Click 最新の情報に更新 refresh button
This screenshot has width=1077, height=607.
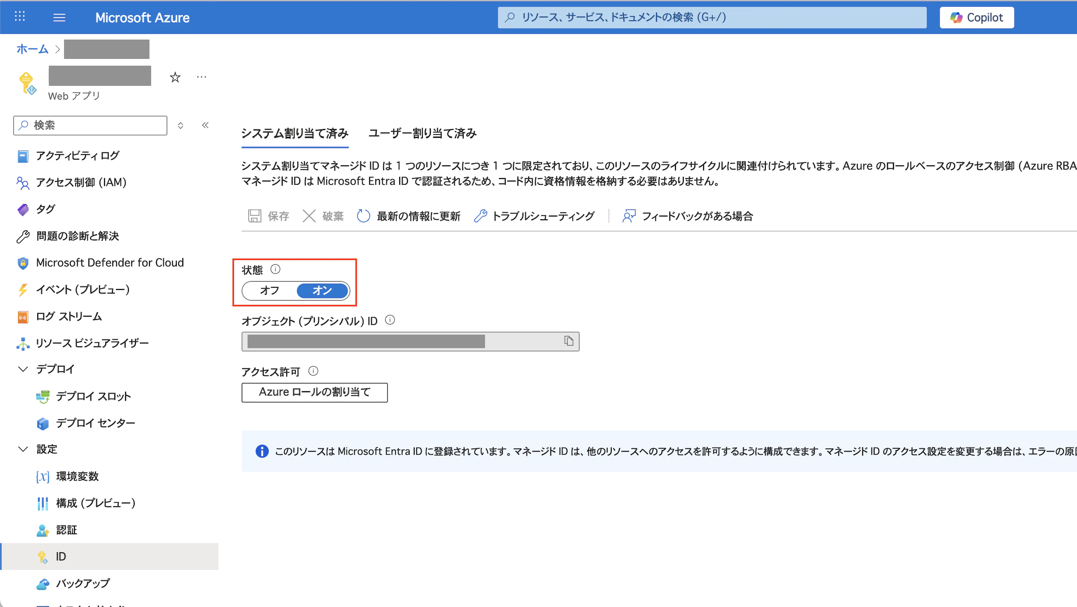click(408, 216)
